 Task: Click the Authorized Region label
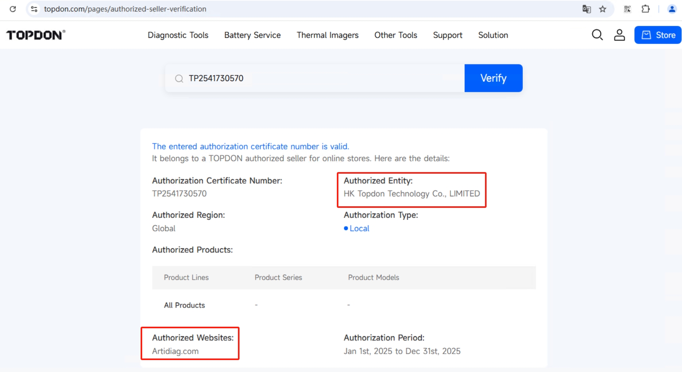(189, 215)
